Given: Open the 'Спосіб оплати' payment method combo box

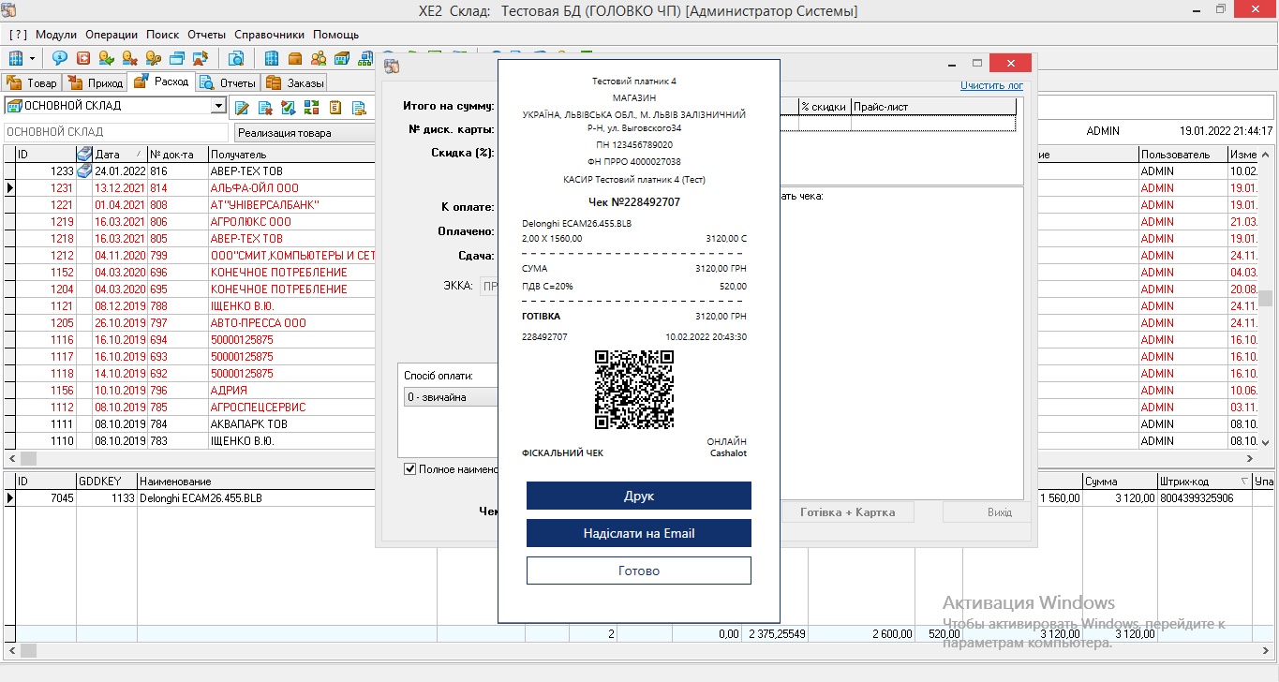Looking at the screenshot, I should 448,397.
